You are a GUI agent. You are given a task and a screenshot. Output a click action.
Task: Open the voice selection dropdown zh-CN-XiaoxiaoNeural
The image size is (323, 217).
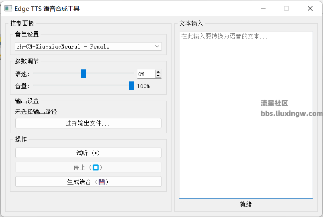point(88,47)
